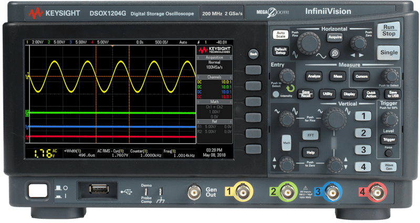420x223 pixels.
Task: Open the Cursors menu key
Action: [x=361, y=76]
